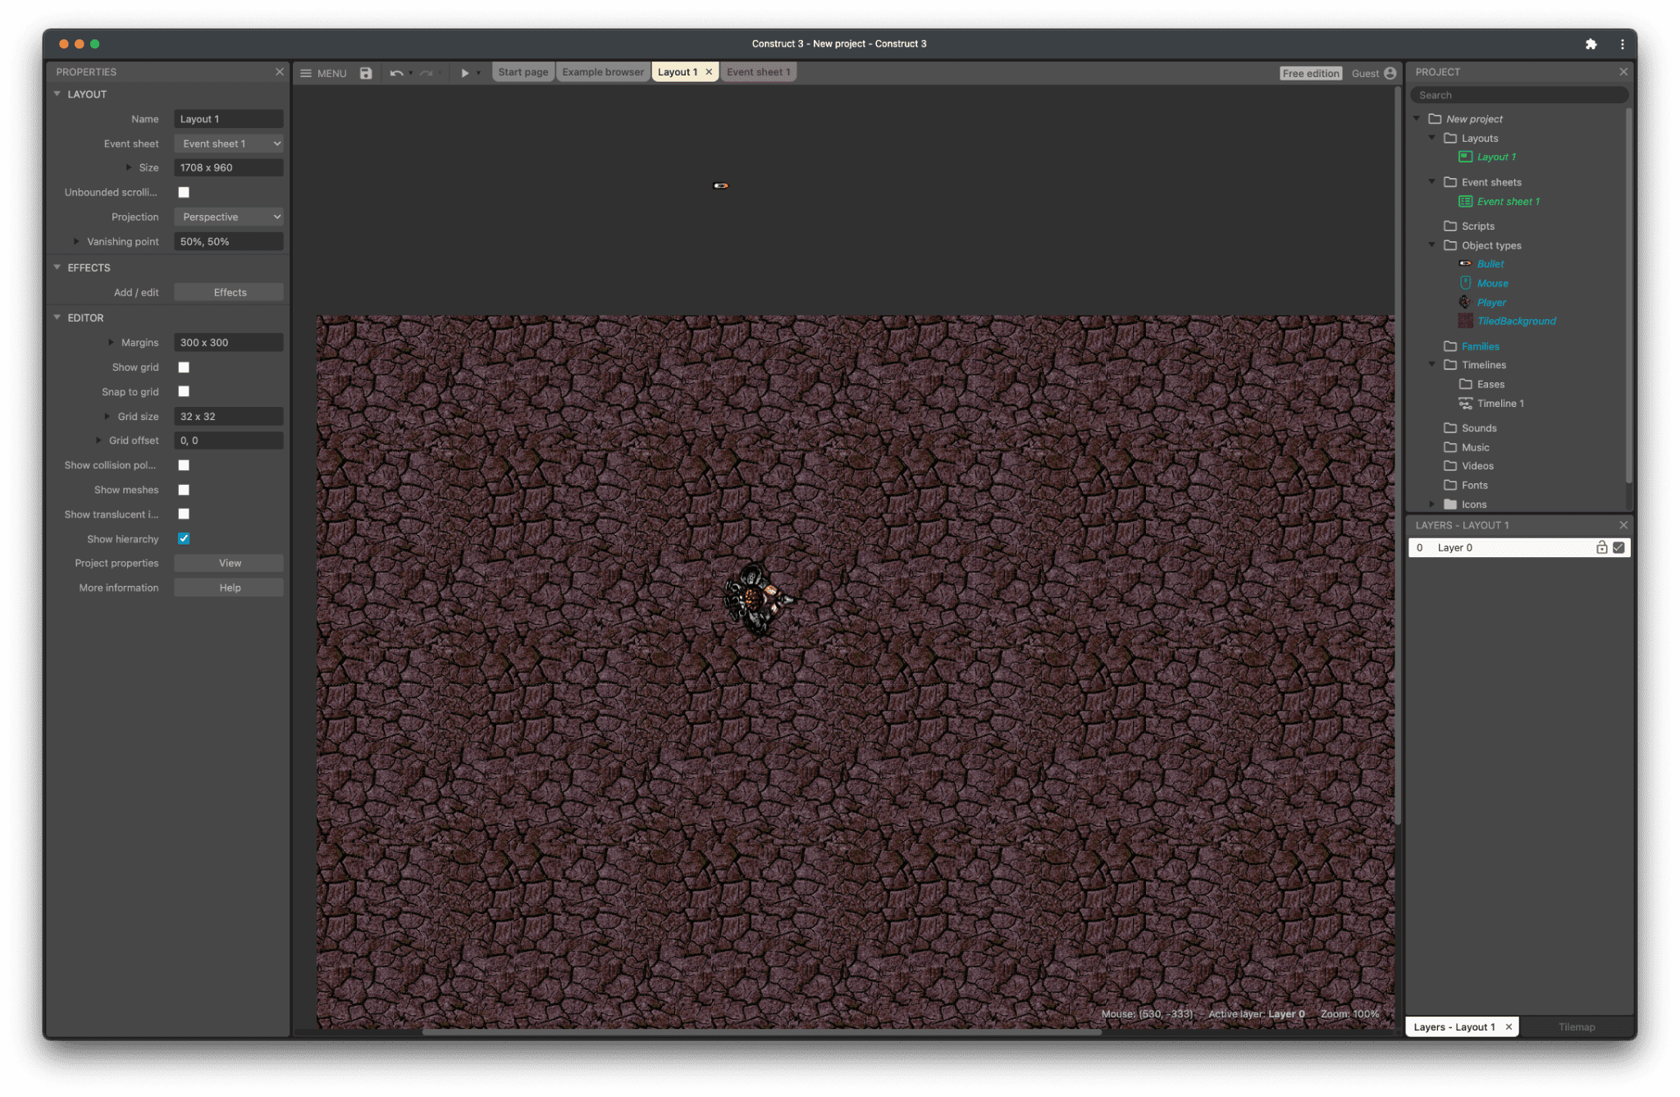1680x1097 pixels.
Task: Click the Player object type icon
Action: click(x=1464, y=301)
